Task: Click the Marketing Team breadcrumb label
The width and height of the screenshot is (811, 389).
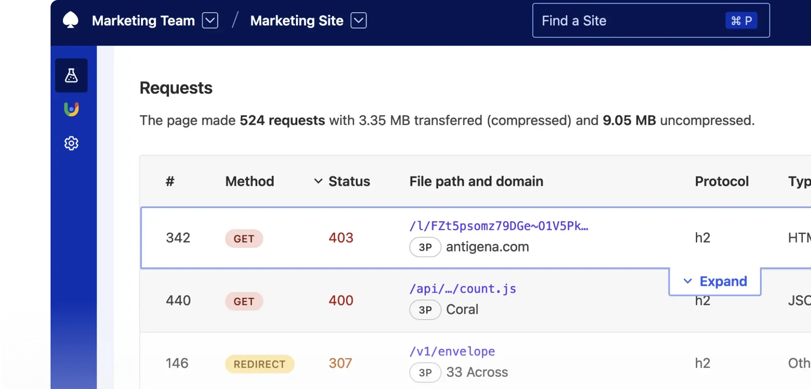Action: [143, 20]
